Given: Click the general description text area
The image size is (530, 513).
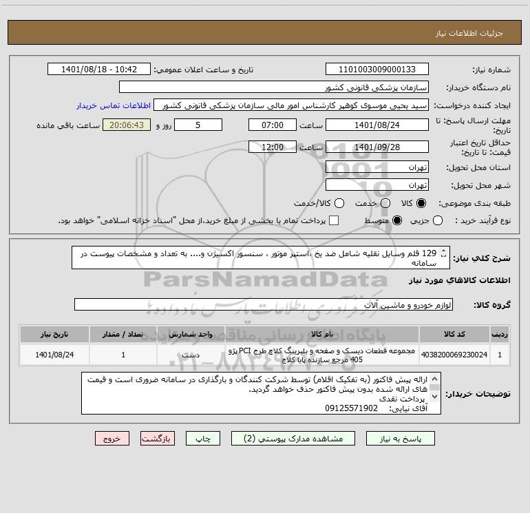Looking at the screenshot, I should tap(261, 258).
